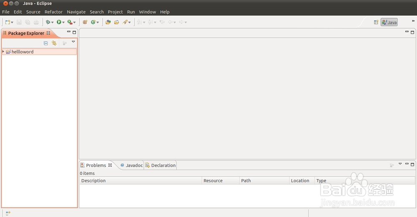The width and height of the screenshot is (417, 217).
Task: Close the Package Explorer tab
Action: coord(48,33)
